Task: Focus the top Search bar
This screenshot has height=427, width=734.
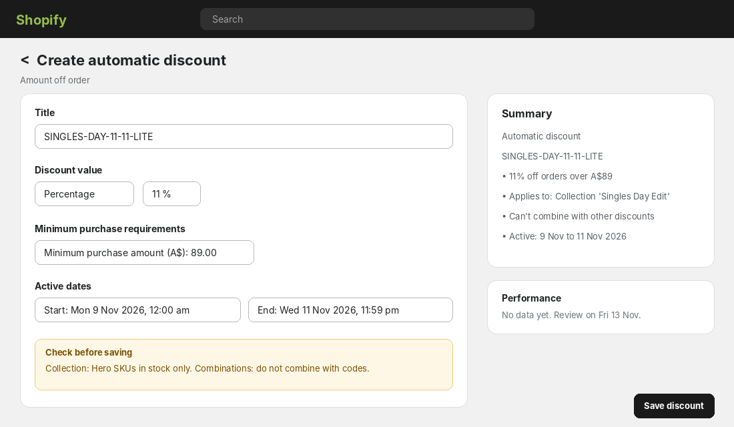Action: click(x=367, y=19)
